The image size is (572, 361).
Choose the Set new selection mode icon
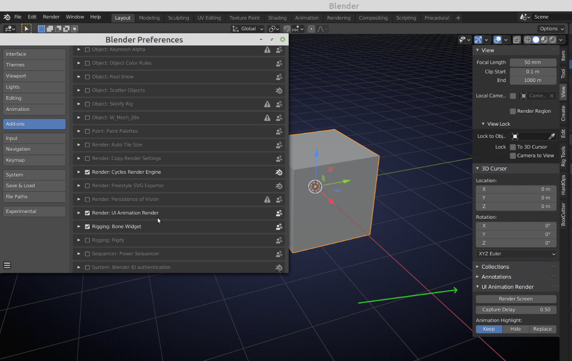(x=41, y=29)
